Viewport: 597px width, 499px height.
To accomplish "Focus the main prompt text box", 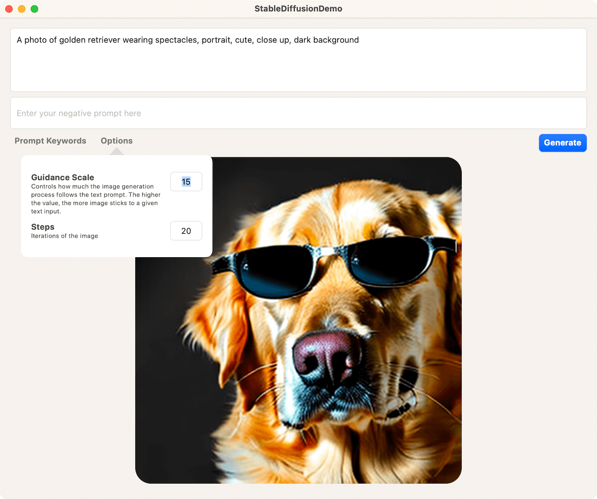I will click(x=298, y=65).
